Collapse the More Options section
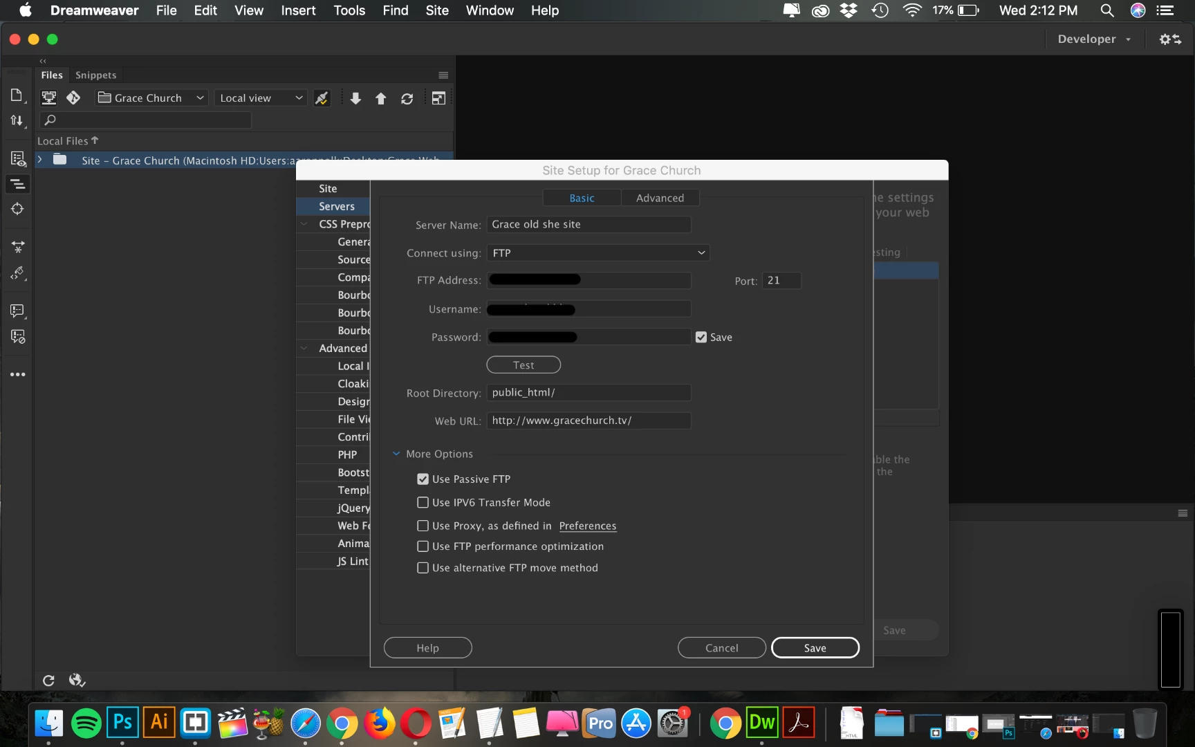The width and height of the screenshot is (1195, 747). pyautogui.click(x=396, y=454)
